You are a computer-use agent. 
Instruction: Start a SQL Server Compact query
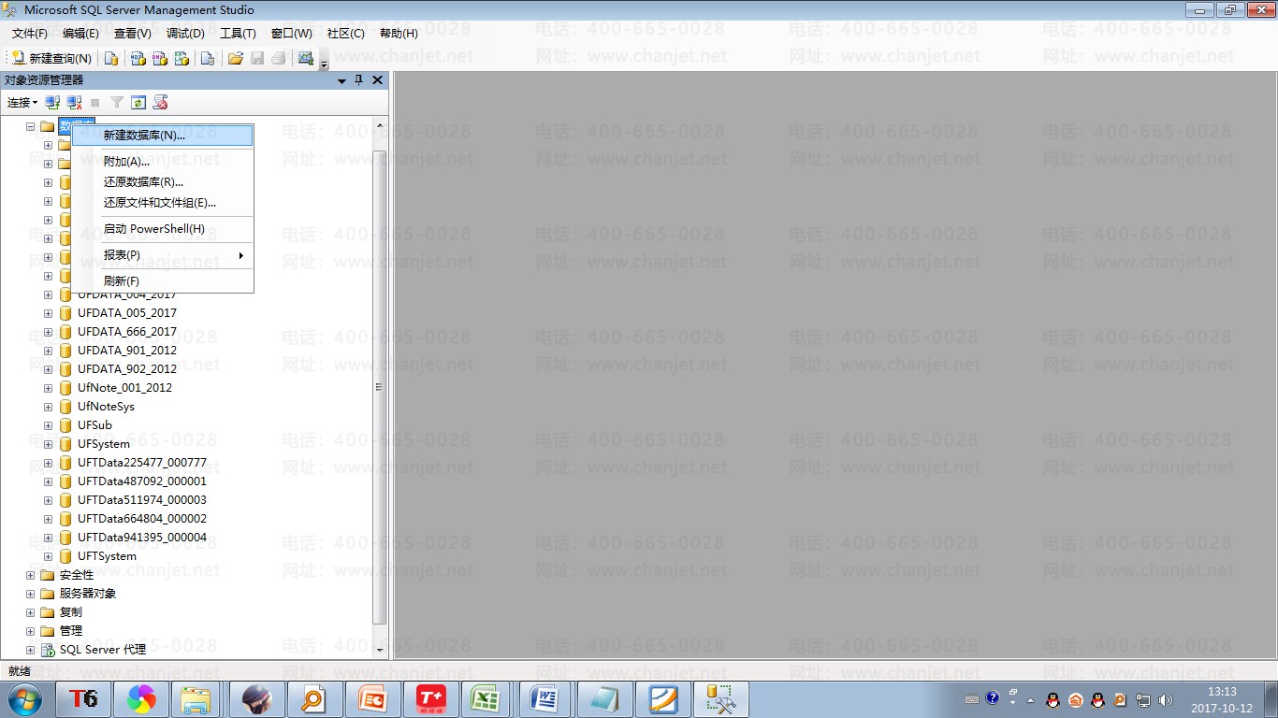click(208, 58)
